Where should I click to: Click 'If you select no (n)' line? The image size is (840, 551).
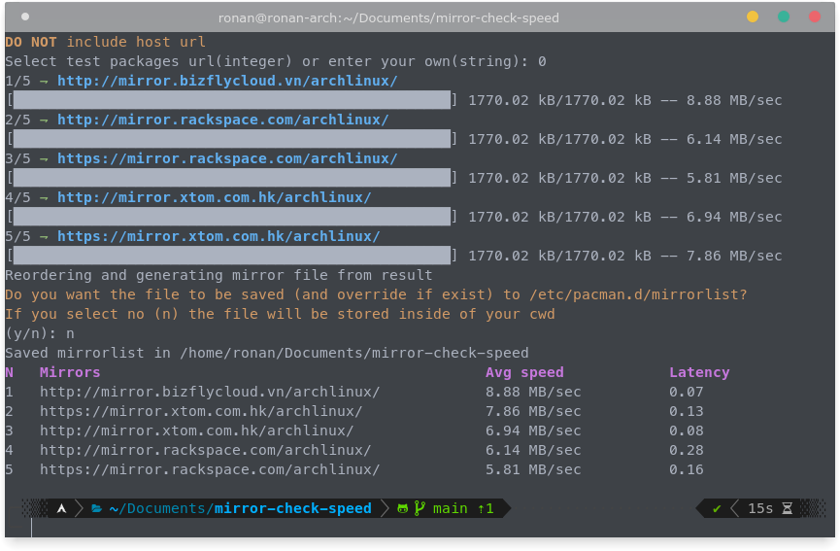tap(280, 314)
